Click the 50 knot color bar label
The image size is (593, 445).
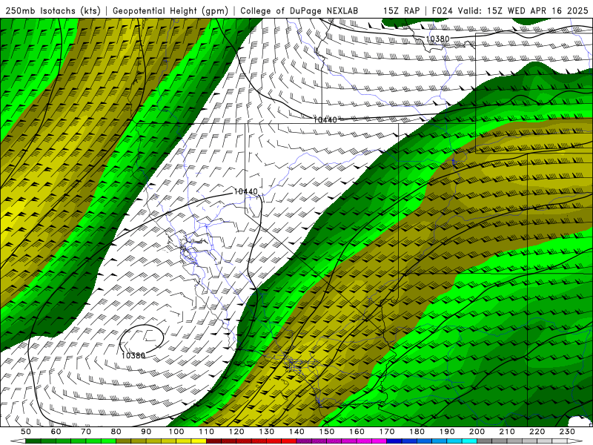click(x=26, y=432)
